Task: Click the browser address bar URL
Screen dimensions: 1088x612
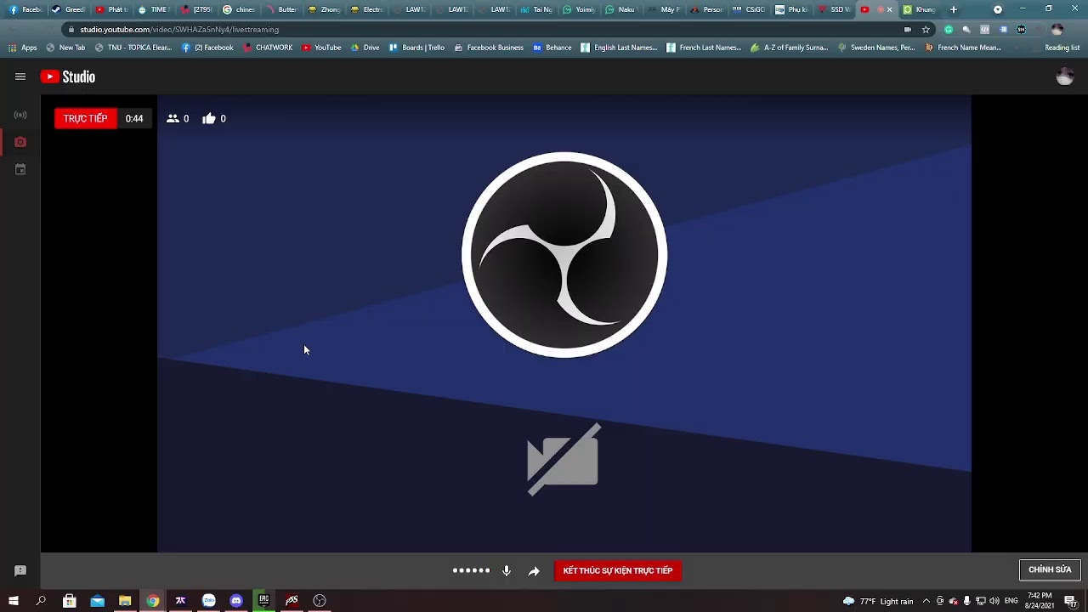Action: pyautogui.click(x=179, y=30)
